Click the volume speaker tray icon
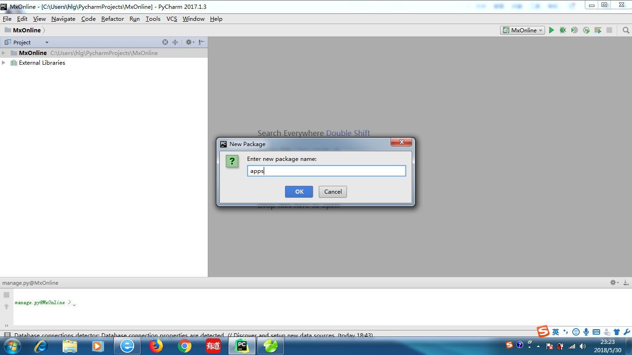 pyautogui.click(x=582, y=346)
